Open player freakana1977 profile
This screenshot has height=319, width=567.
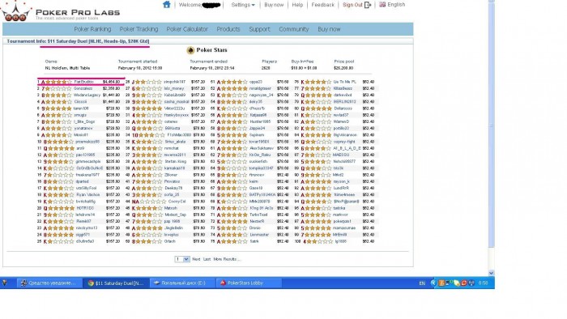coord(87,175)
